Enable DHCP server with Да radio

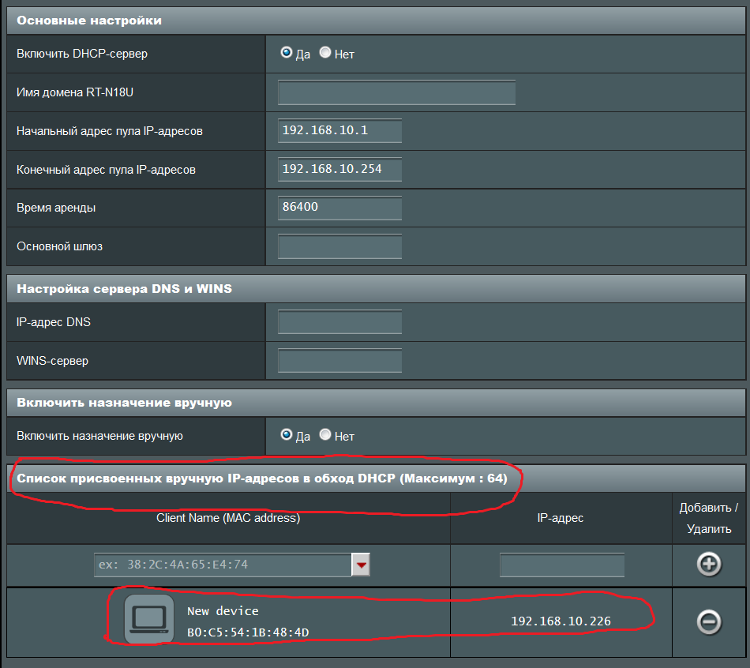287,53
